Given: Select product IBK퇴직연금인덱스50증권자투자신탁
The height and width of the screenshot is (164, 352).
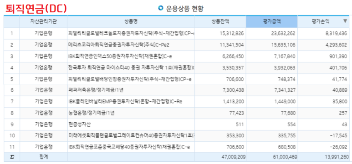Looking at the screenshot, I should coord(120,56).
